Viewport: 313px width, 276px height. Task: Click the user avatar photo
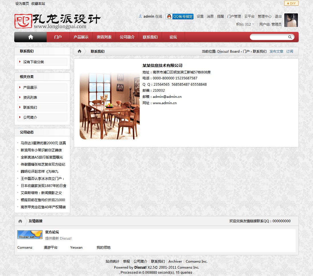pyautogui.click(x=291, y=20)
